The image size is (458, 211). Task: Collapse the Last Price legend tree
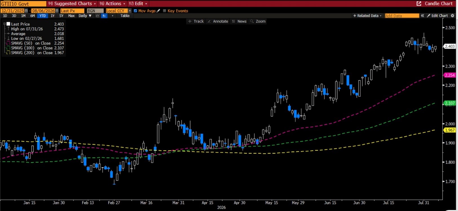click(5, 24)
